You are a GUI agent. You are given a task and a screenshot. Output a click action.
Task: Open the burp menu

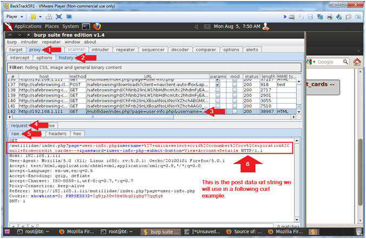tap(12, 42)
